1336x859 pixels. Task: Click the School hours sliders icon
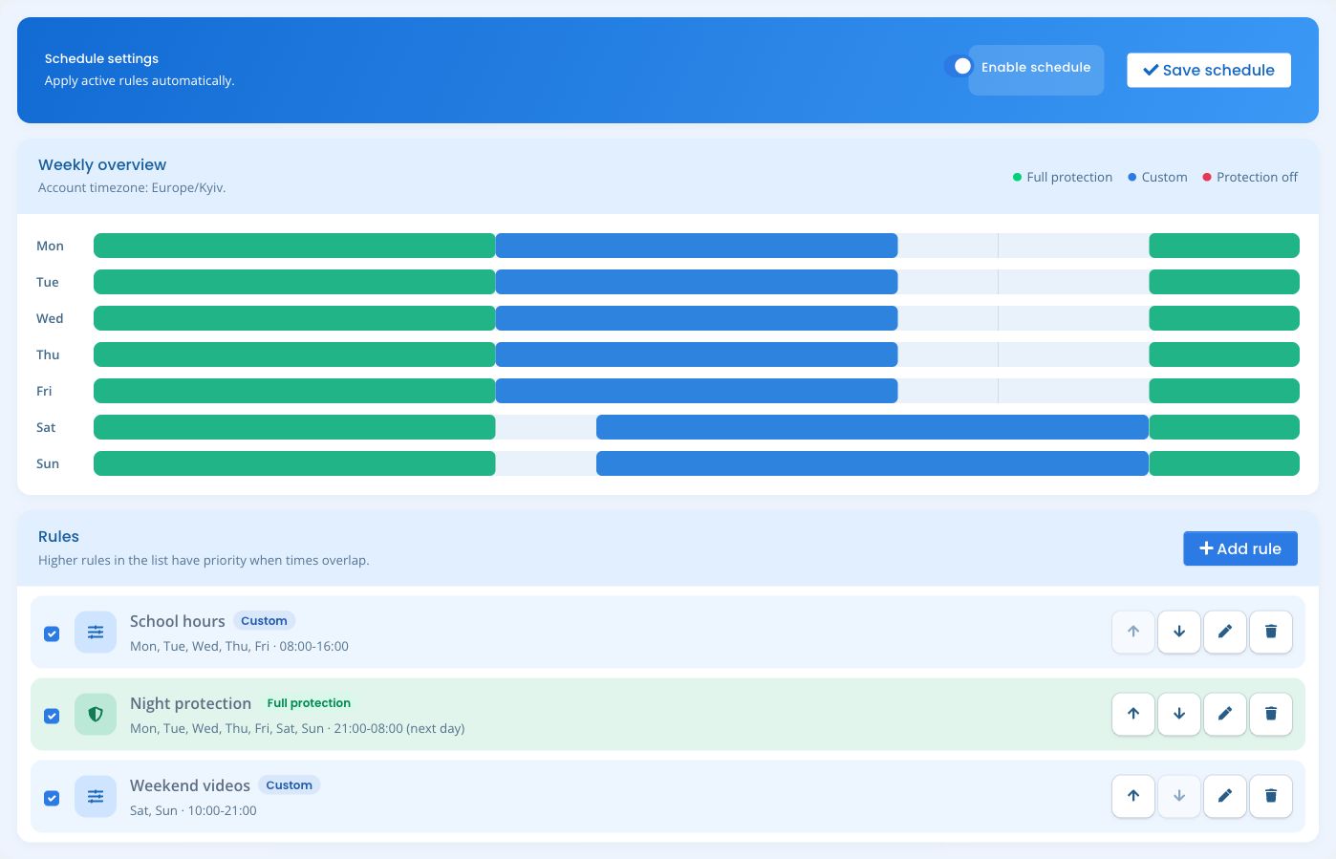(96, 632)
